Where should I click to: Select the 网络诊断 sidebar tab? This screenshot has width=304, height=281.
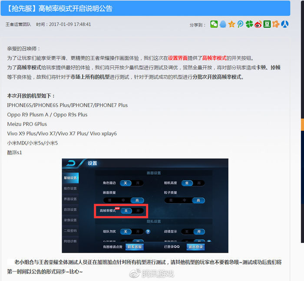70,241
